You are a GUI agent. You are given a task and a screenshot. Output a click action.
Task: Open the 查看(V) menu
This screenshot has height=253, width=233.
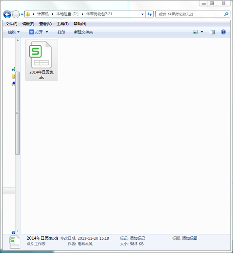click(x=45, y=24)
